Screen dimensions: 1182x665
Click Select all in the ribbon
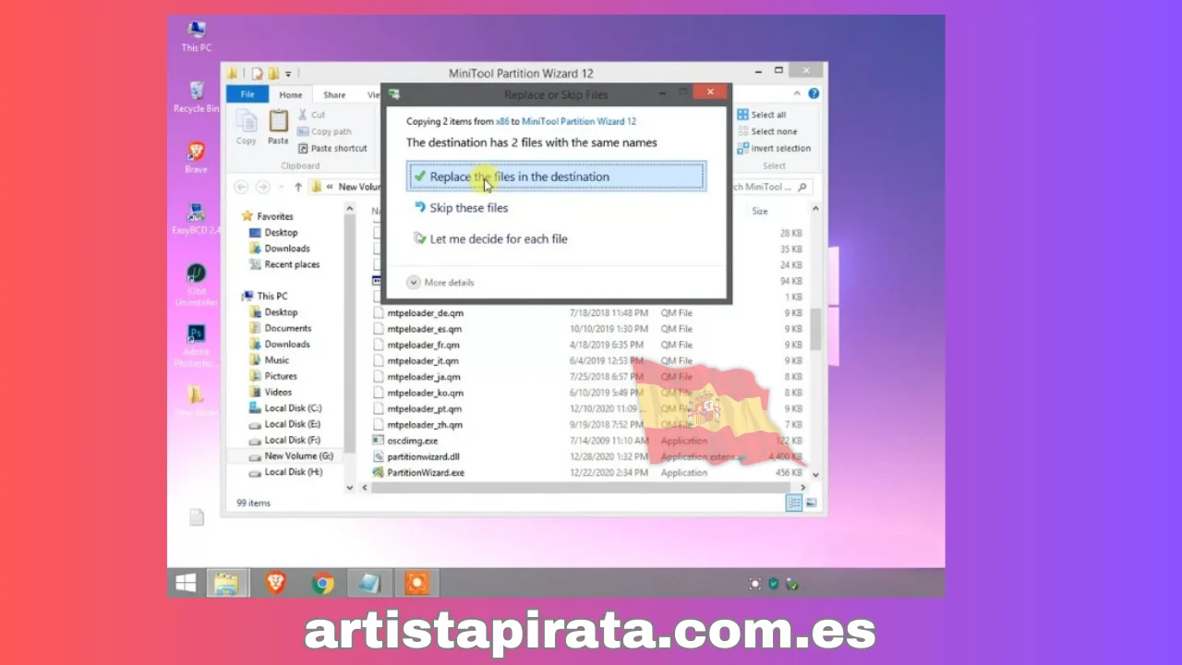[x=762, y=115]
